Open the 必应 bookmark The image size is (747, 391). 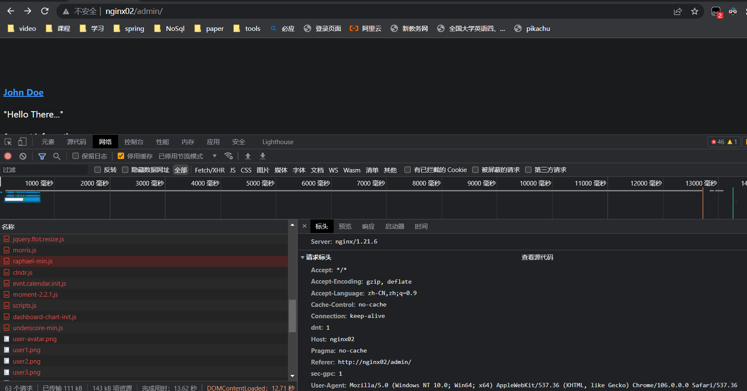tap(282, 28)
